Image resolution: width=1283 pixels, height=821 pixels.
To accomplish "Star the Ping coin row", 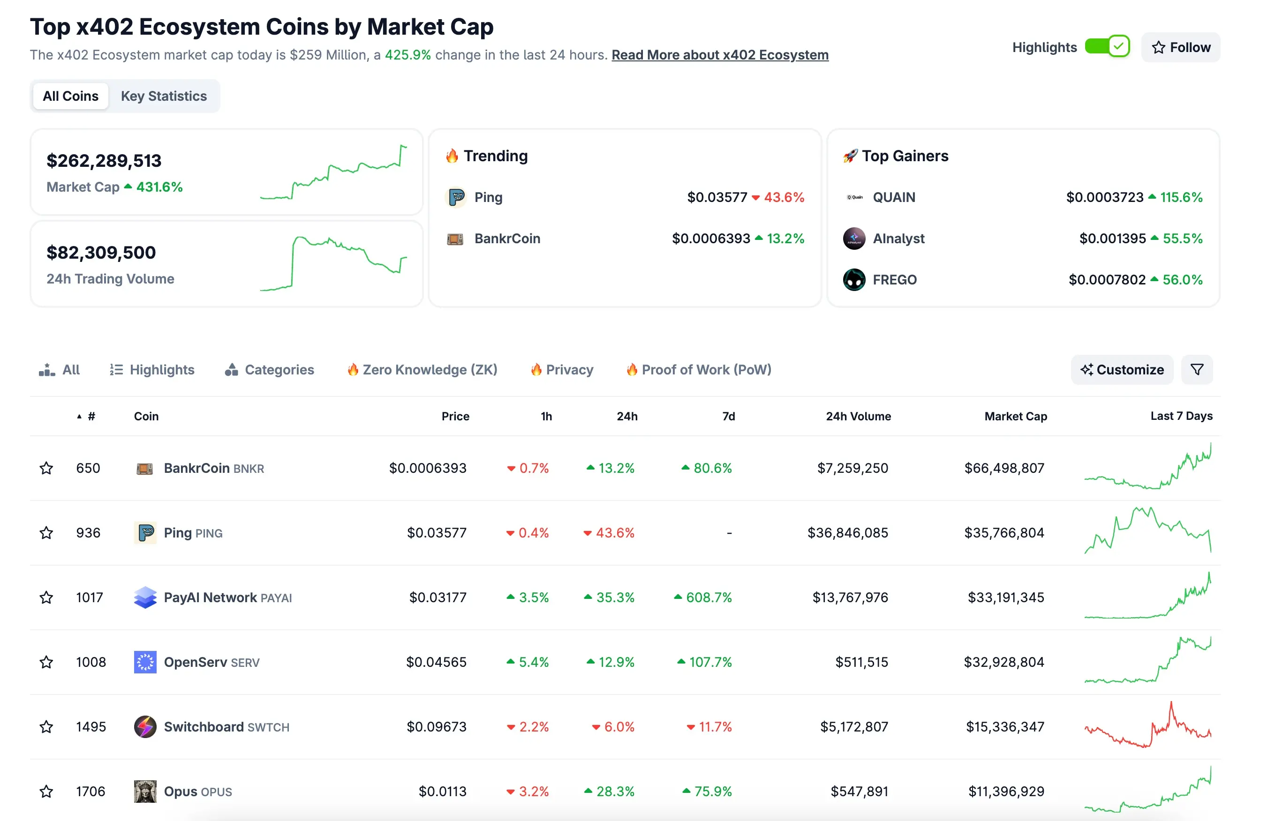I will [x=46, y=533].
